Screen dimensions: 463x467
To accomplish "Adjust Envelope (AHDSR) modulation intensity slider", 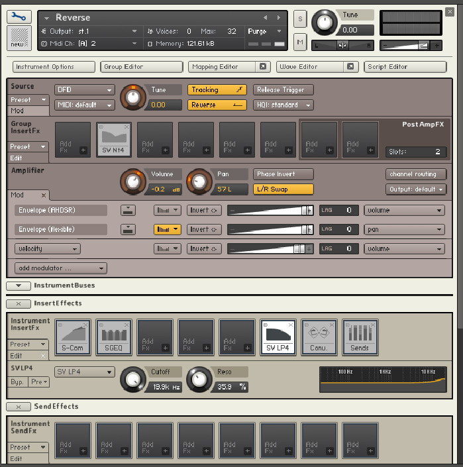I will point(270,210).
